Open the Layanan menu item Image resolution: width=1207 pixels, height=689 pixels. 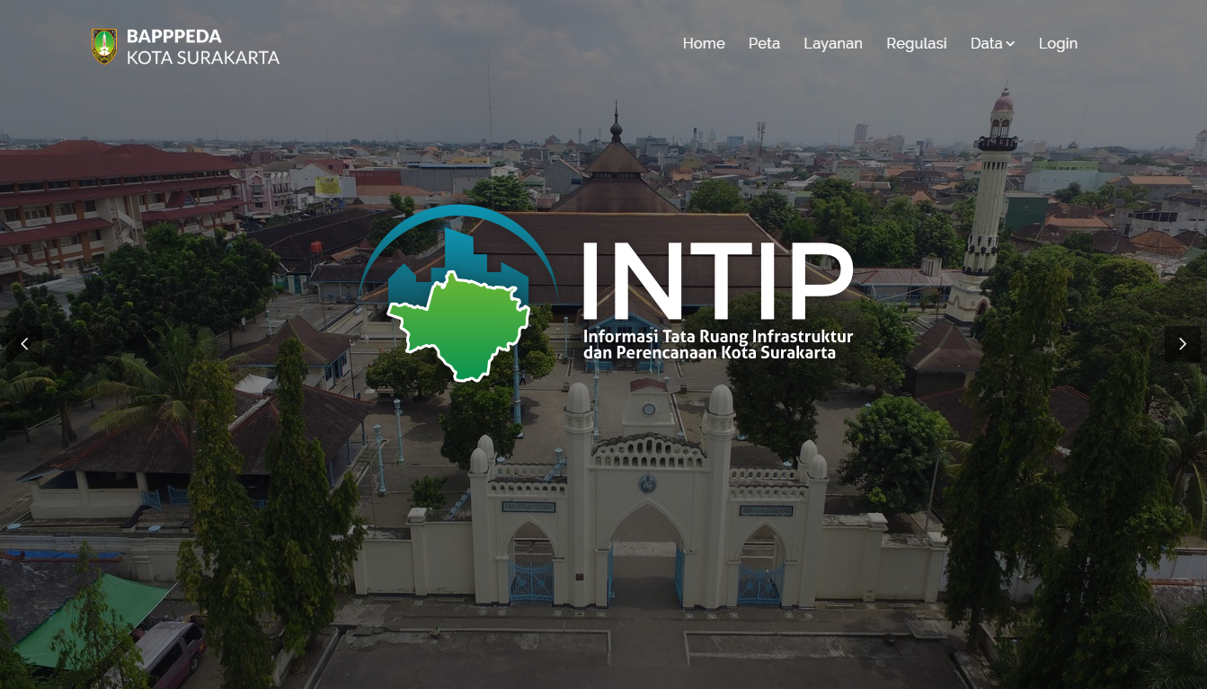[833, 43]
